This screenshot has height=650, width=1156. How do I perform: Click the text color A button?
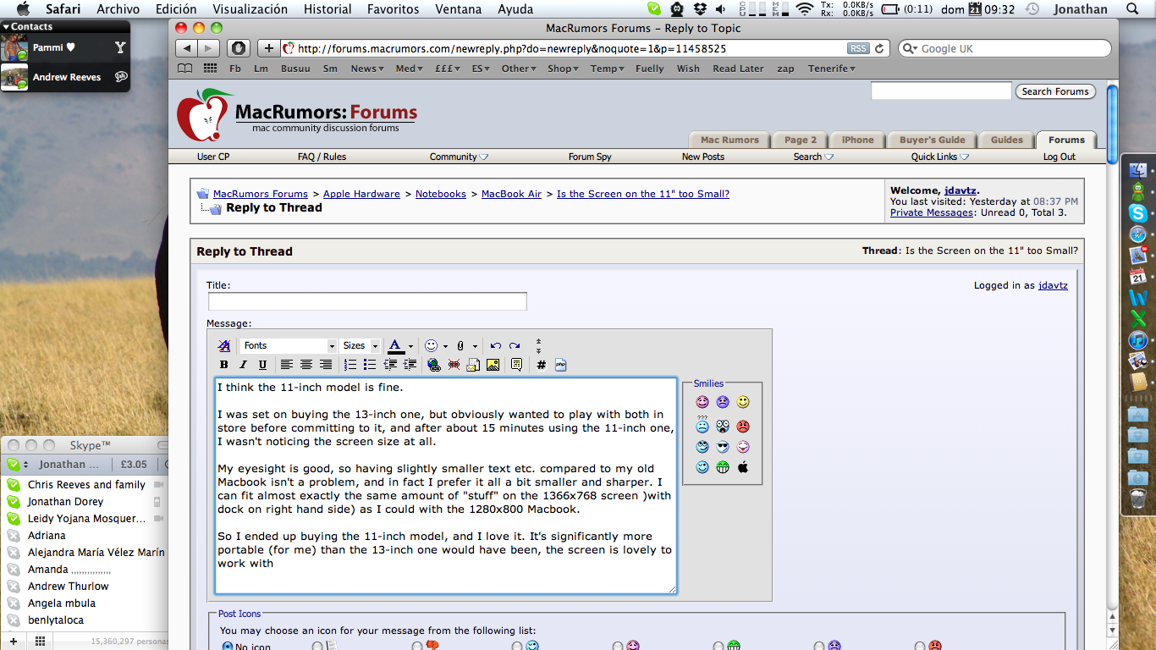pyautogui.click(x=395, y=345)
